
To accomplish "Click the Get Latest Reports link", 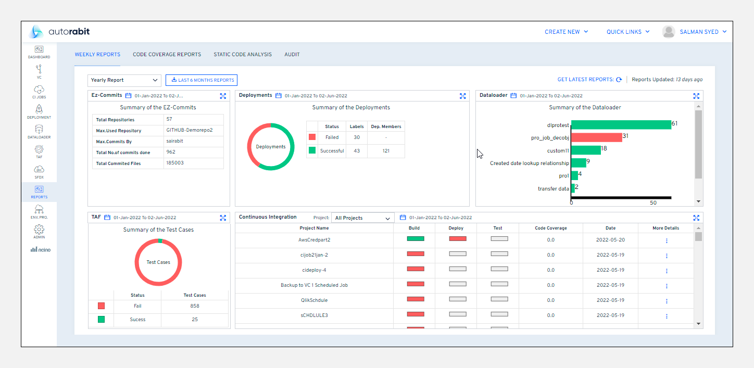I will point(585,80).
